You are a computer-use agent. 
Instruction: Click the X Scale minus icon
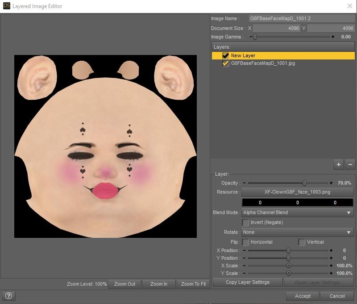pos(244,266)
